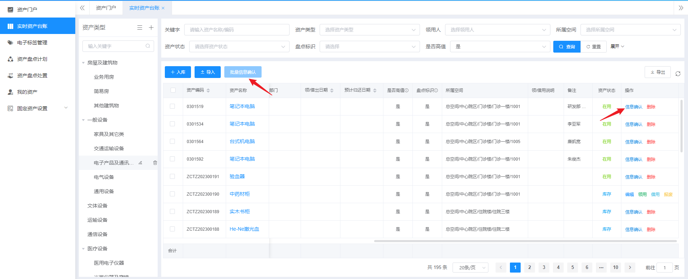Close the 实时资产台账 tab
This screenshot has width=688, height=279.
(163, 8)
